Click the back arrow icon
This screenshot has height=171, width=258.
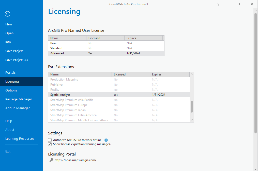click(x=8, y=14)
